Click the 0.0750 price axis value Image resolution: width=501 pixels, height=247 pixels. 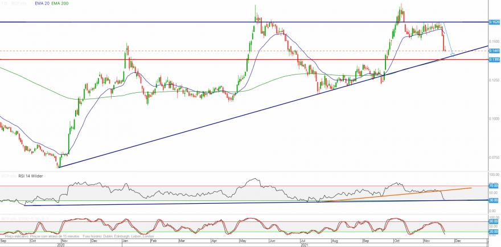[494, 158]
